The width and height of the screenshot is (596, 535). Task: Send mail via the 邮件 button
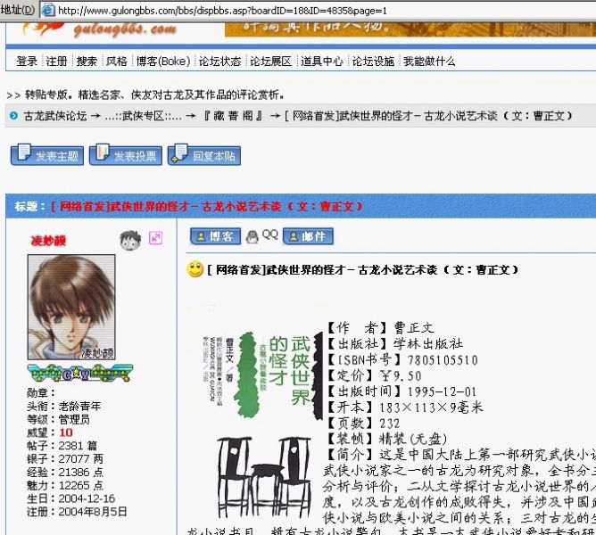308,236
